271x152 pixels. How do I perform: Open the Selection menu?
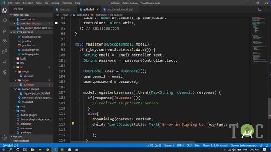coord(28,3)
